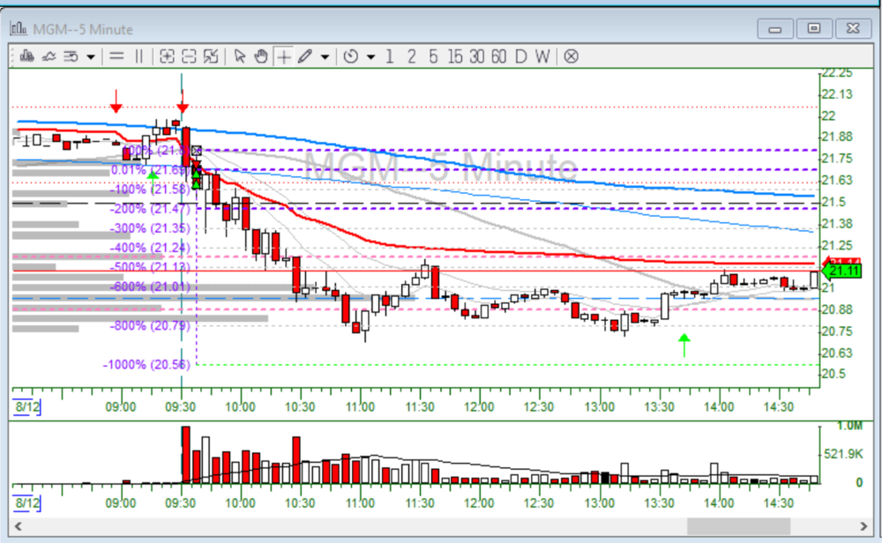Expand dropdown beside the indicator list icon
The height and width of the screenshot is (543, 882).
point(91,56)
